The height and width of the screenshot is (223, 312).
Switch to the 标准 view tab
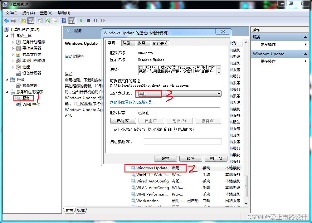[81, 211]
